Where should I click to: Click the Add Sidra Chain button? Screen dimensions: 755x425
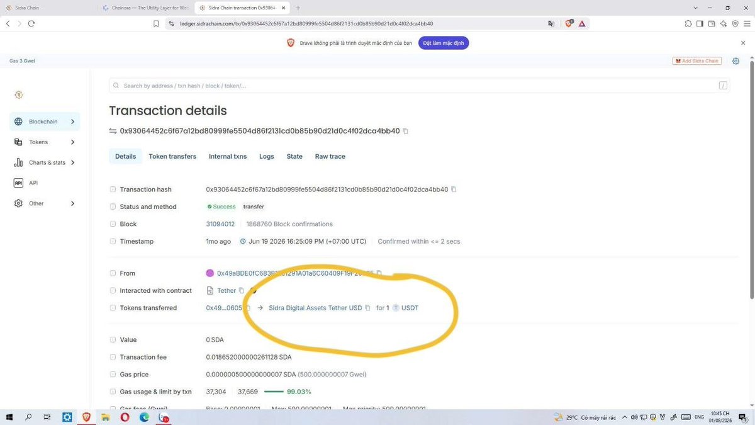696,61
